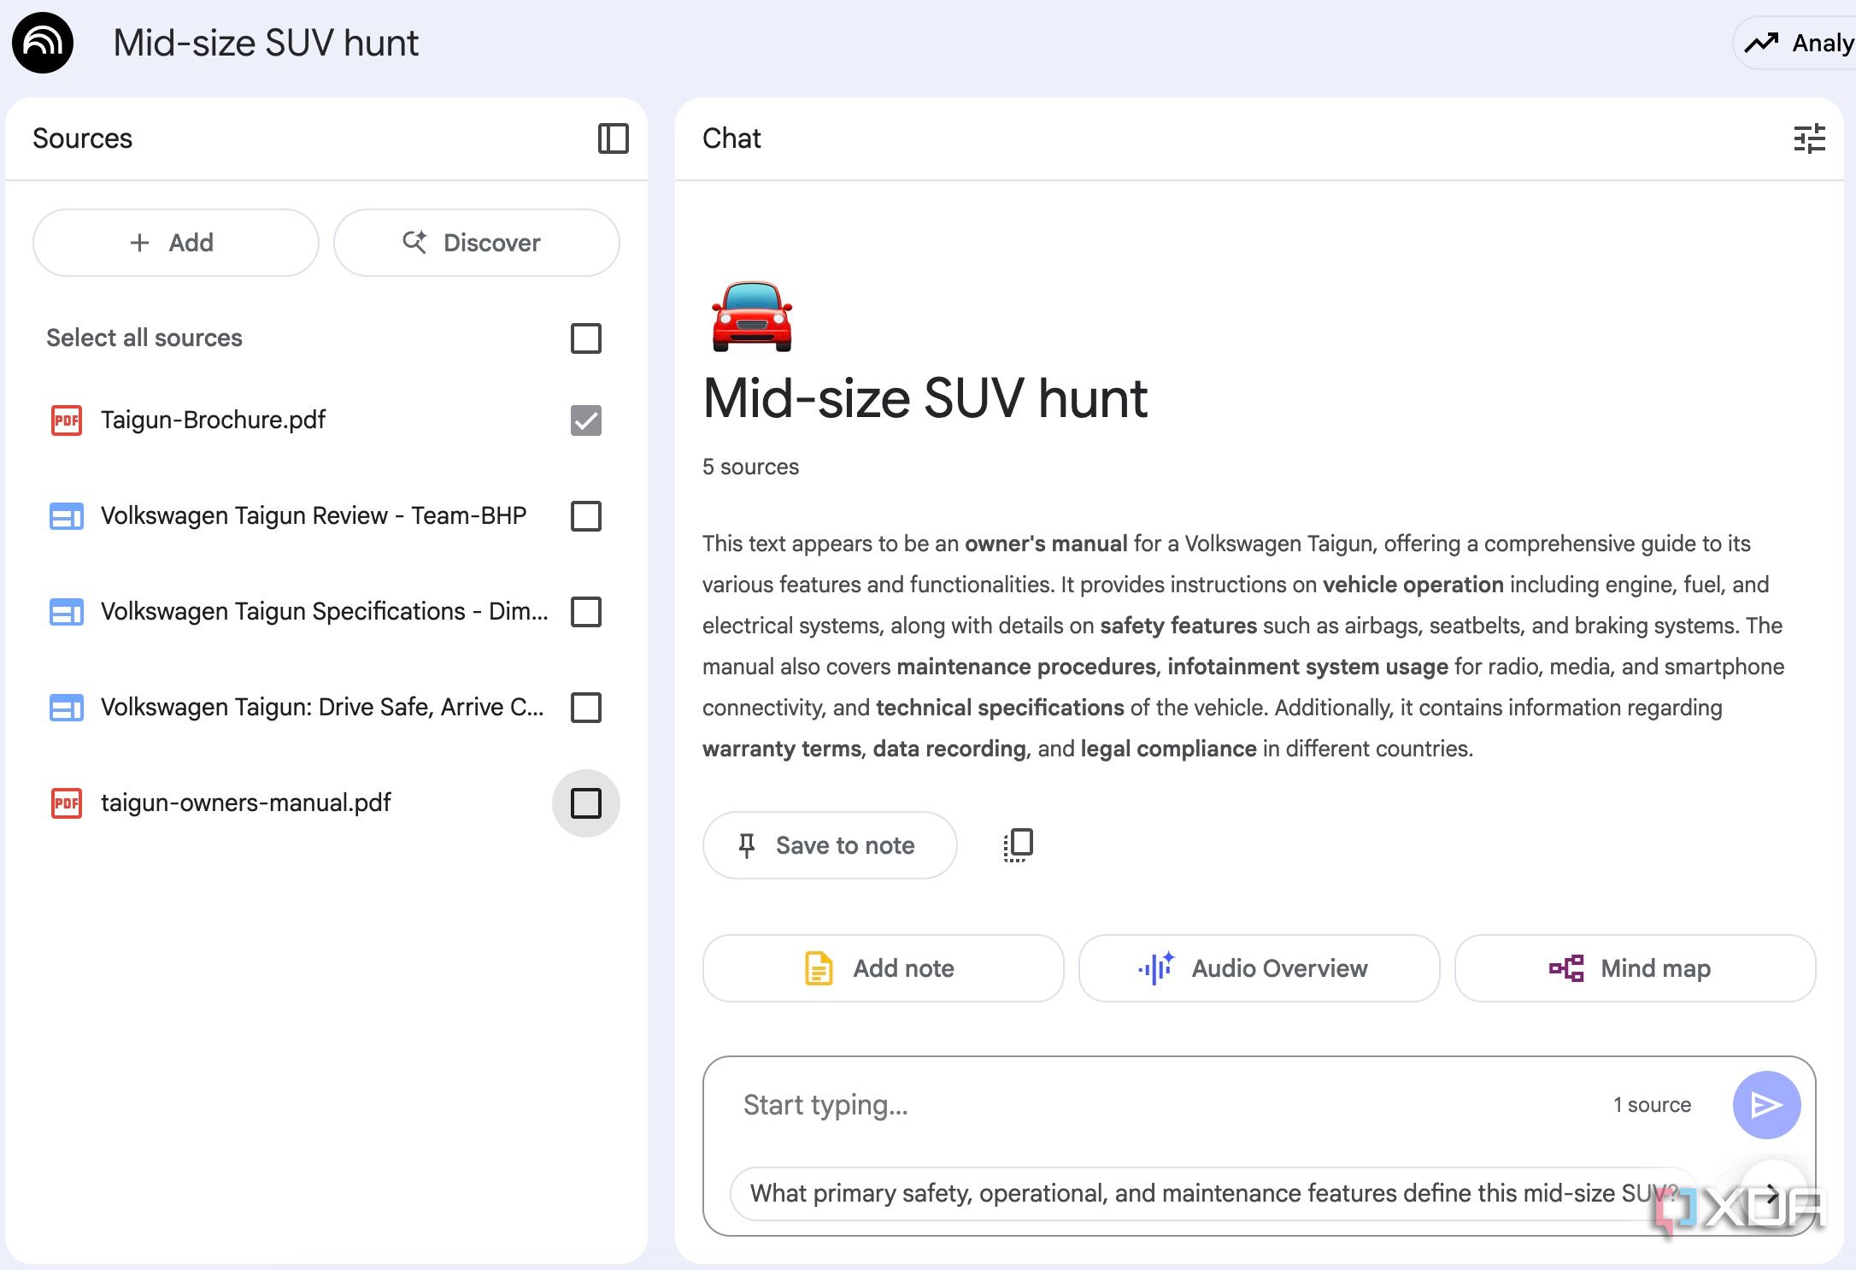Start an Audio Overview

coord(1257,968)
